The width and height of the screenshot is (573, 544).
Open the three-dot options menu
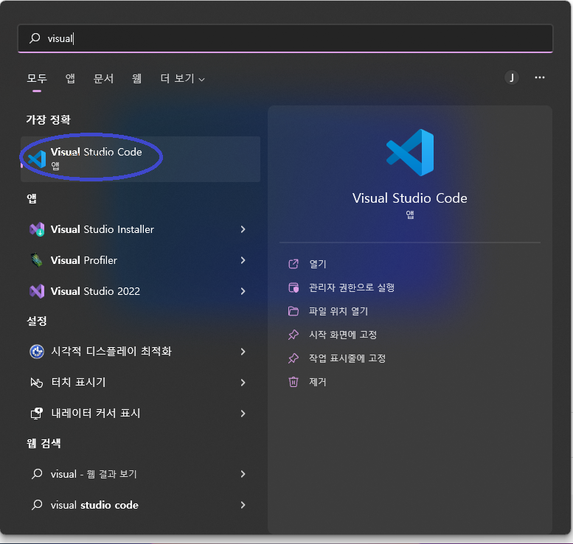coord(540,77)
